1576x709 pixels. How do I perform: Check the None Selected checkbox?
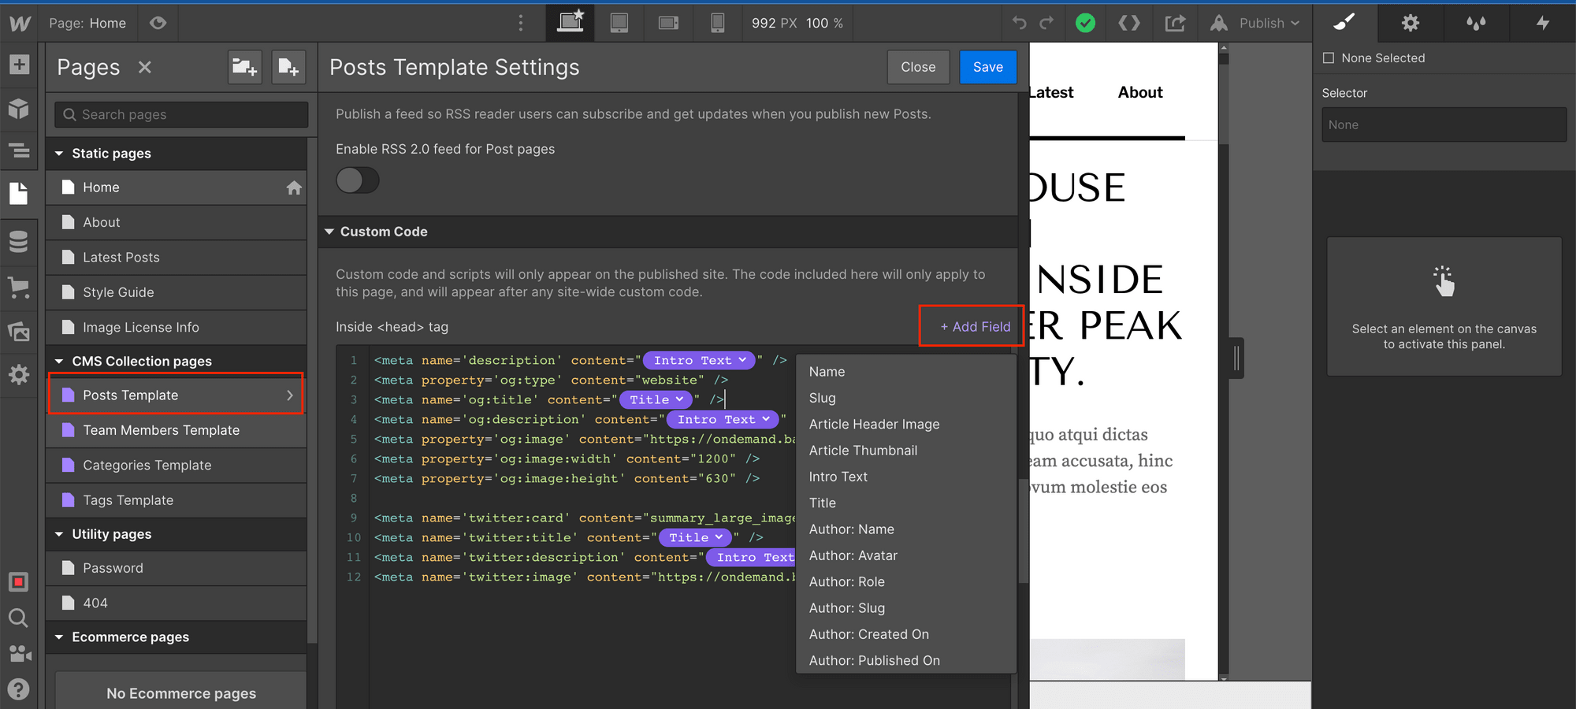tap(1328, 58)
